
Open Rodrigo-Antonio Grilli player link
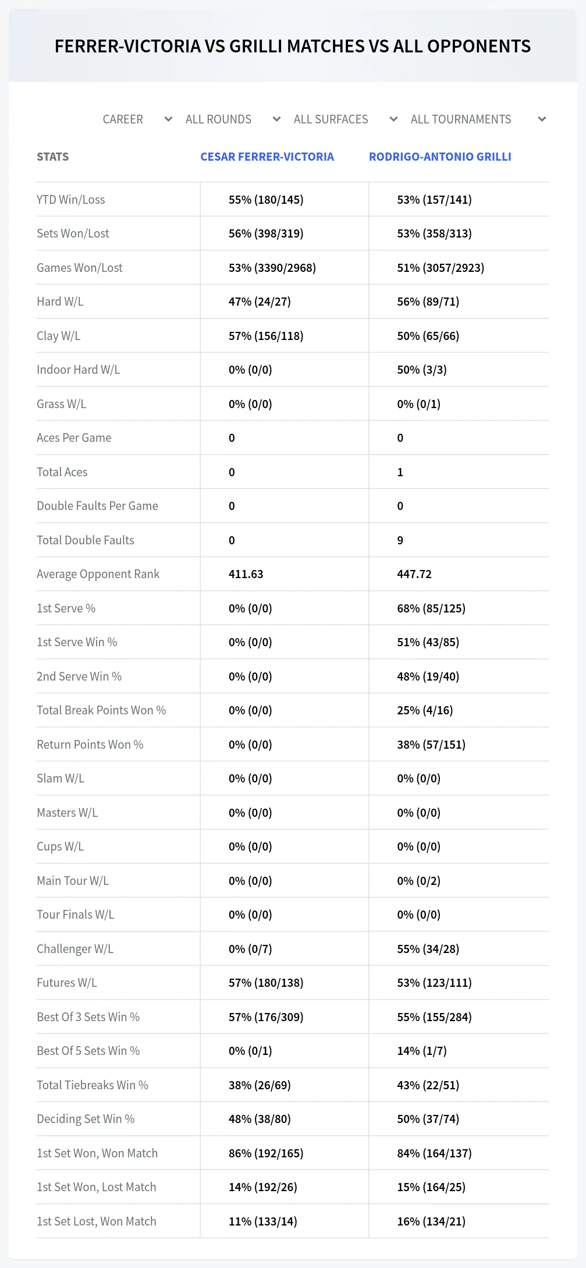tap(440, 157)
